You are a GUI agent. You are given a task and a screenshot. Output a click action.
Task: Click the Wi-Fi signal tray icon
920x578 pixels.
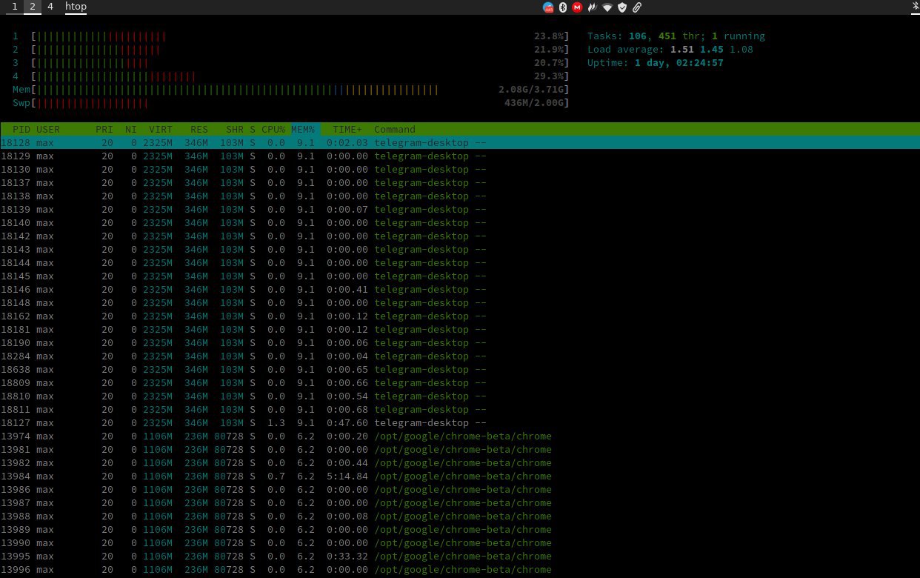point(607,7)
